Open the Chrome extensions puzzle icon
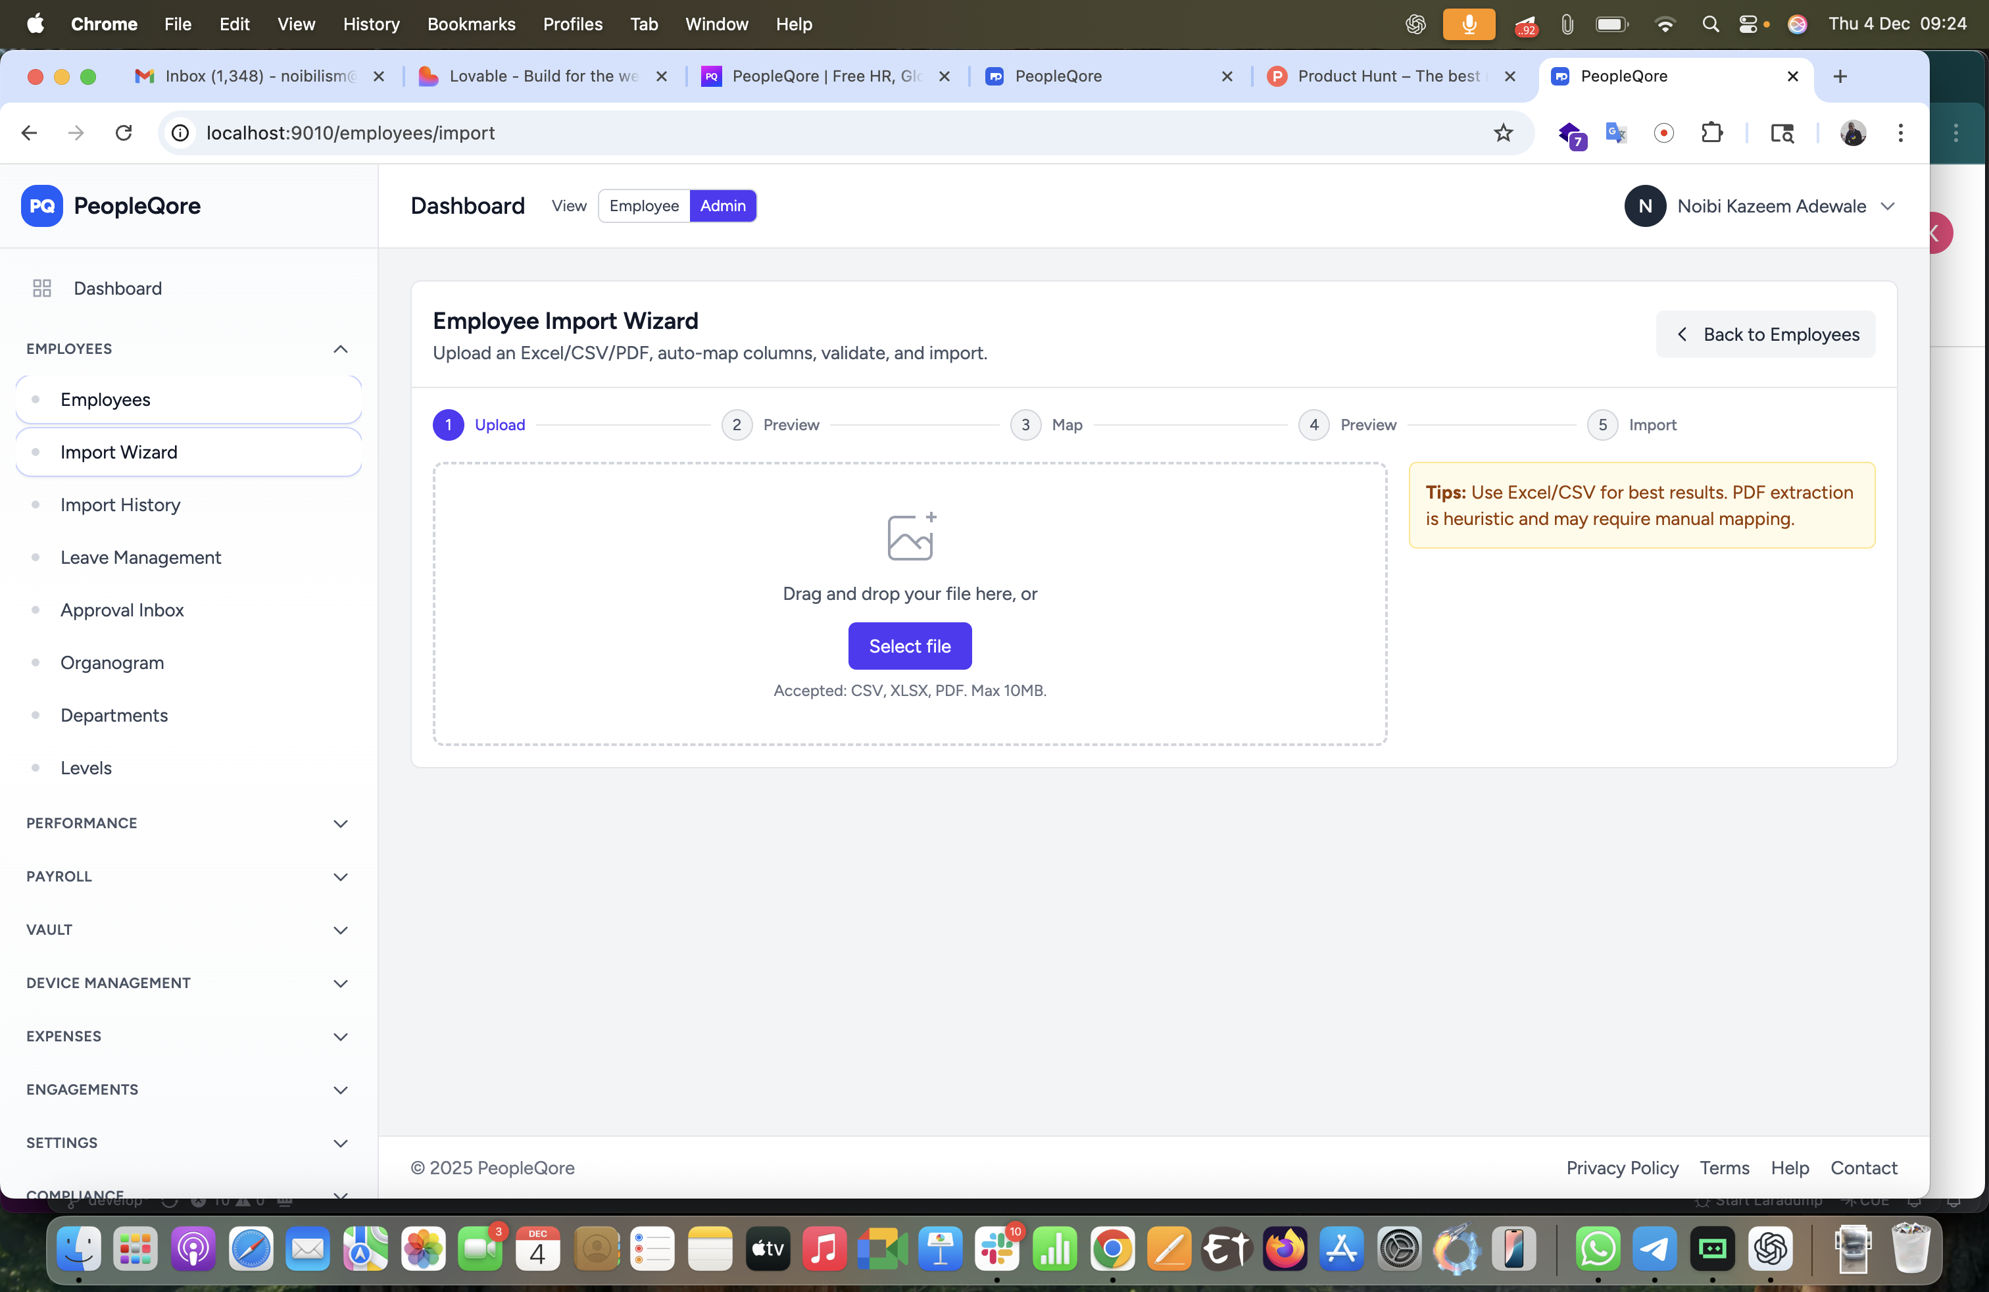The width and height of the screenshot is (1989, 1292). [1711, 133]
